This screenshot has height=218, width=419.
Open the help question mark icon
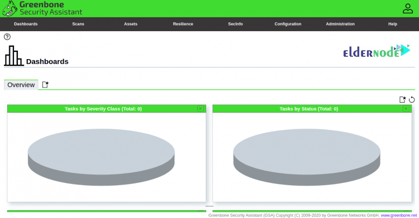[x=7, y=37]
